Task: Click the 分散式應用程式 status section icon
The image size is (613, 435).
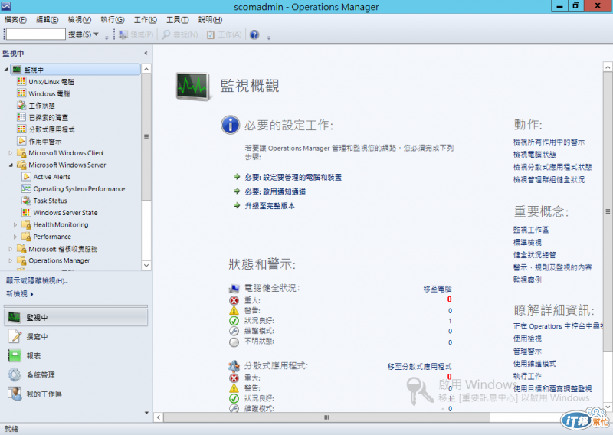Action: coord(234,366)
